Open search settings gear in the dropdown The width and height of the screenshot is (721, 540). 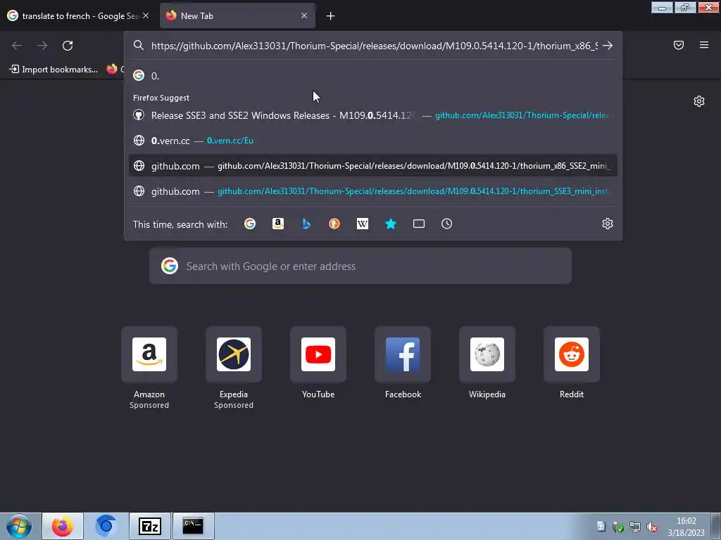(x=608, y=224)
